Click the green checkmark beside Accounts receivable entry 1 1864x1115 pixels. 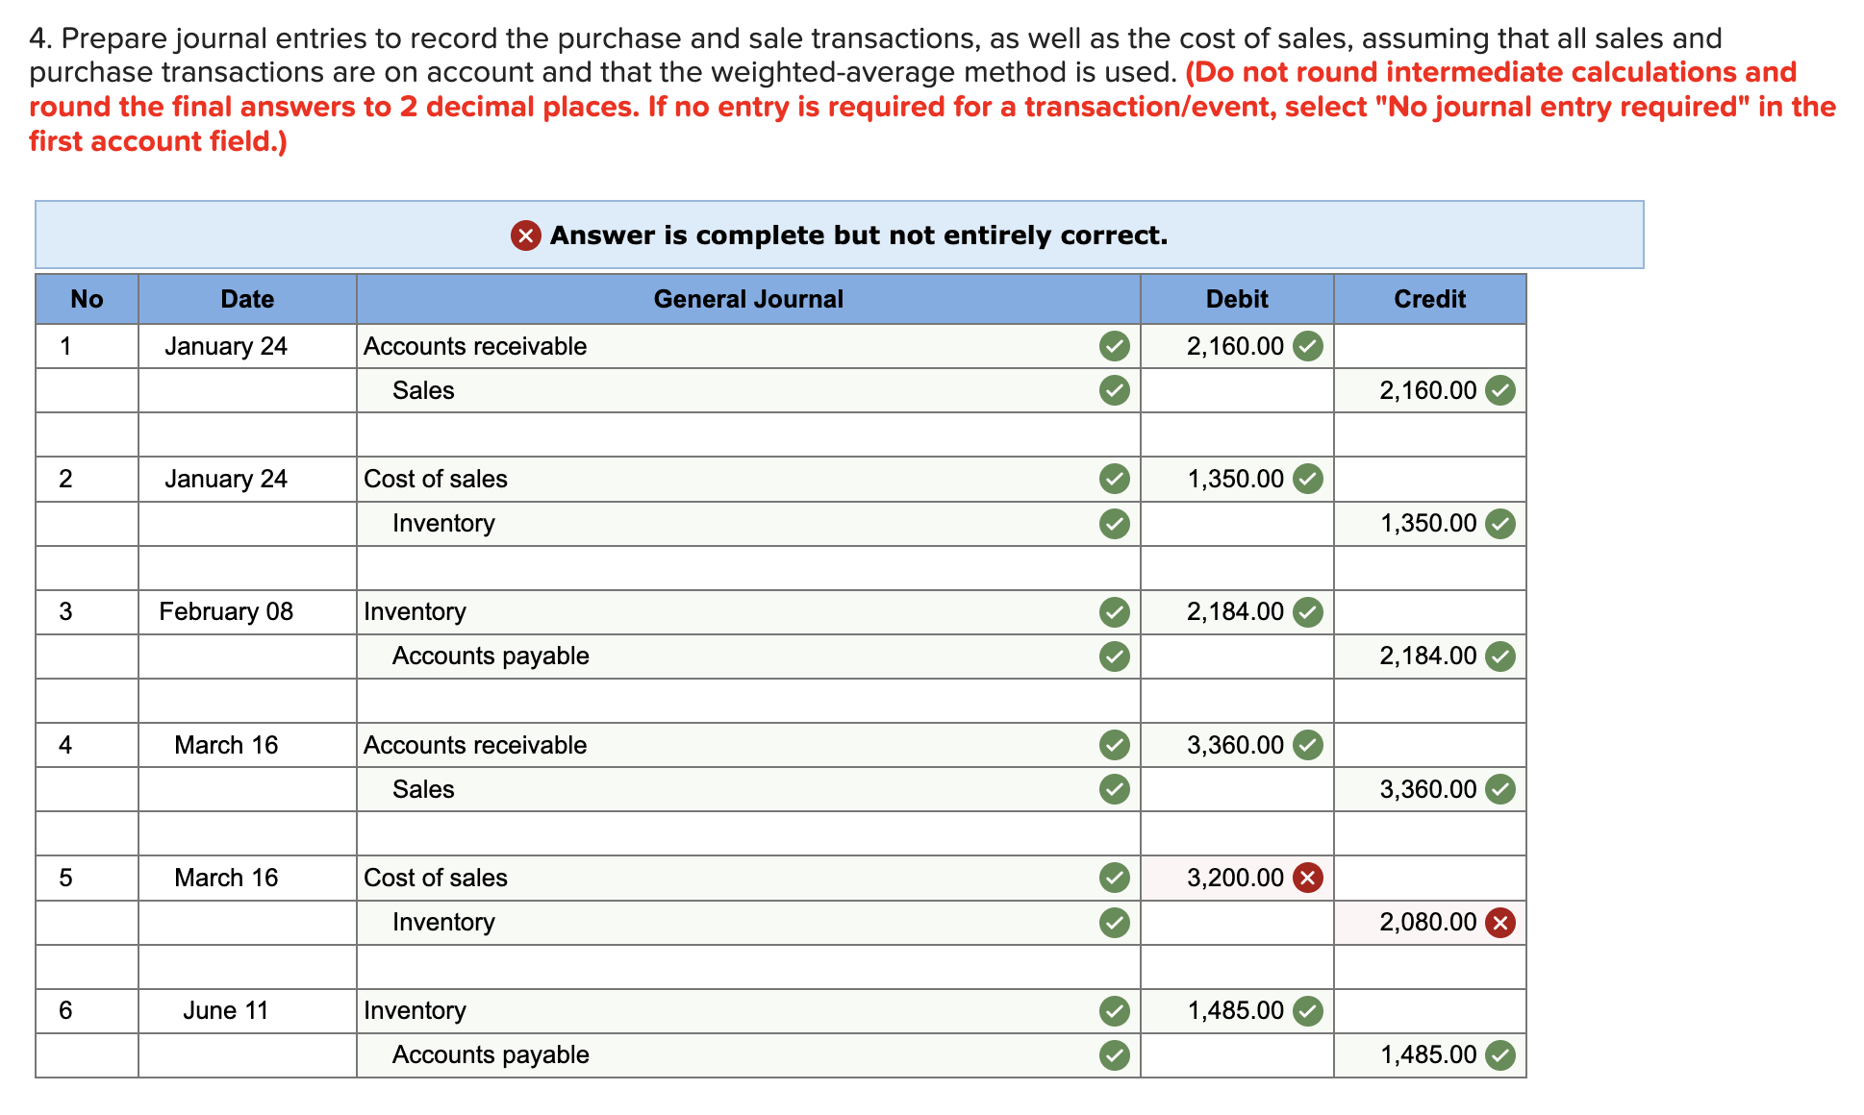tap(1114, 346)
